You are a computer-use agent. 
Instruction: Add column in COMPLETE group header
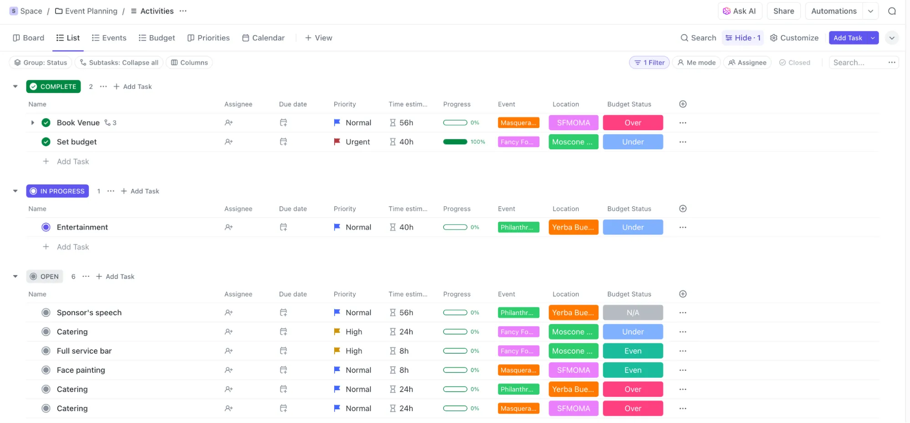[682, 104]
